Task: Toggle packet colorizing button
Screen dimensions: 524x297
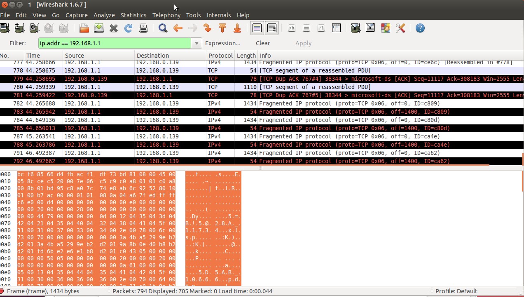Action: pos(257,28)
